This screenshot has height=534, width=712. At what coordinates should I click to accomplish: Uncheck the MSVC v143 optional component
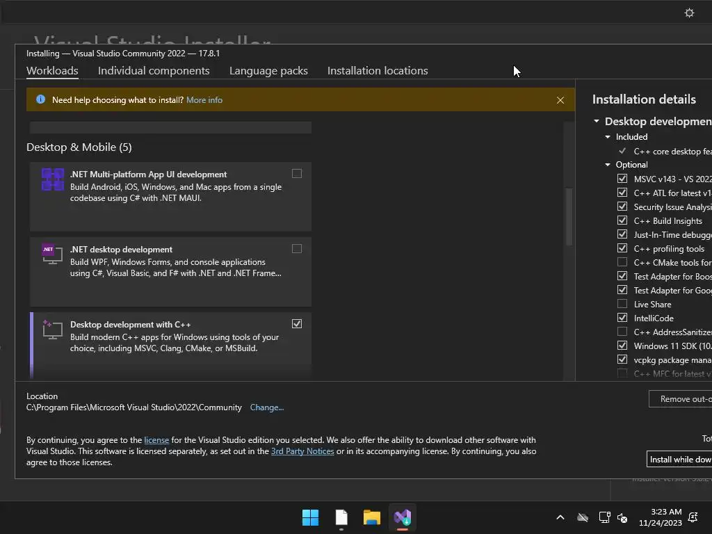click(x=622, y=179)
